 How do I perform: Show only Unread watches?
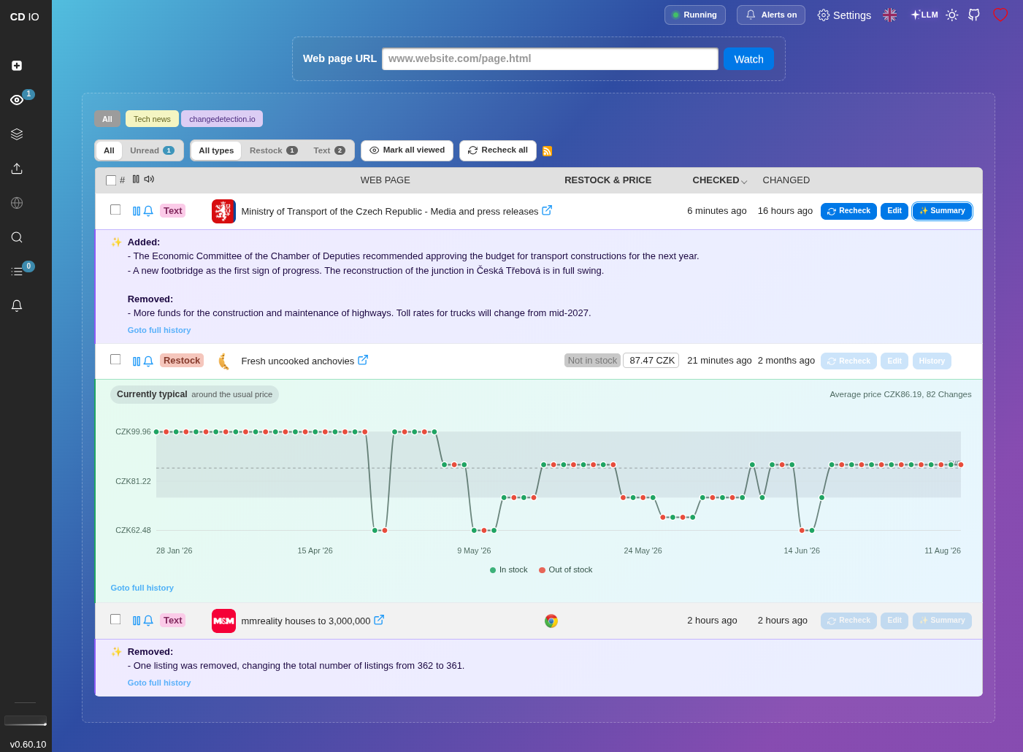(x=152, y=150)
